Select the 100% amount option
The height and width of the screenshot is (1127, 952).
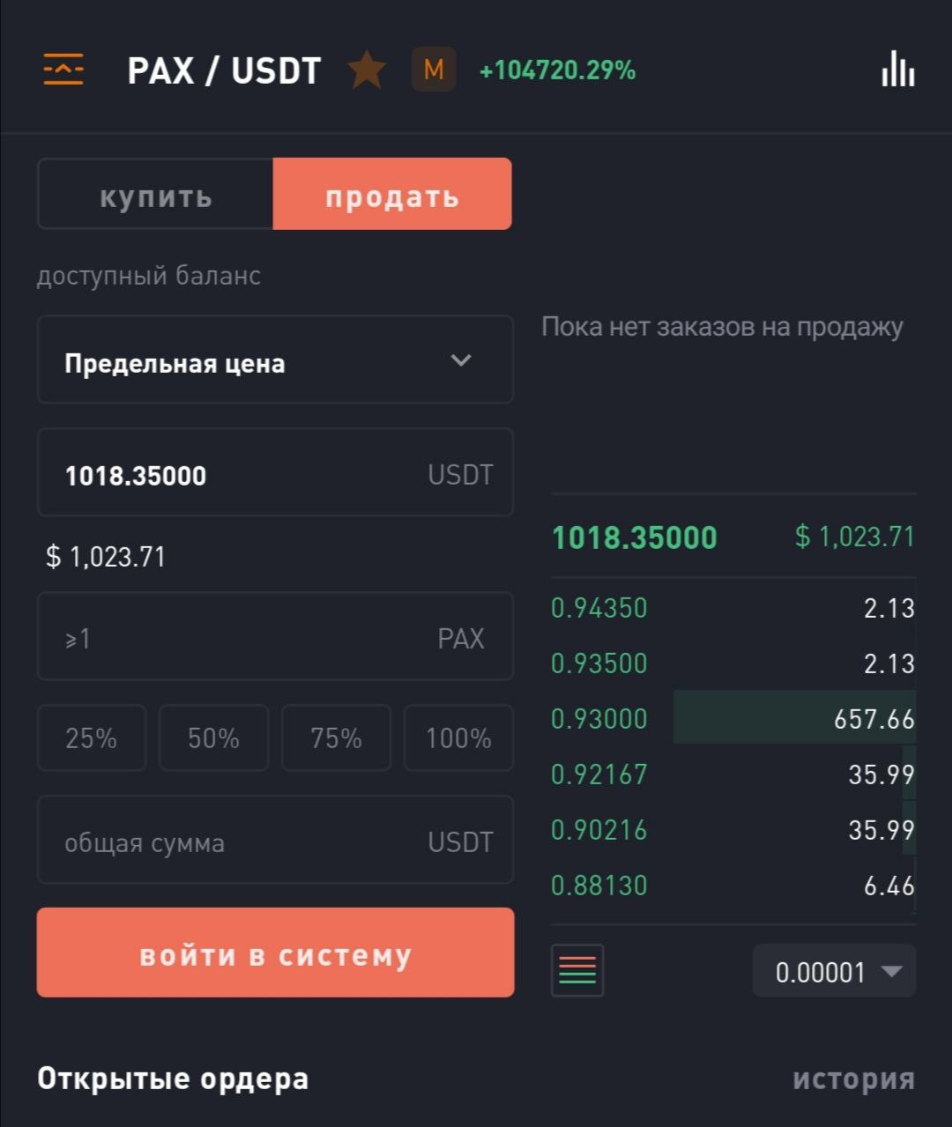[458, 738]
